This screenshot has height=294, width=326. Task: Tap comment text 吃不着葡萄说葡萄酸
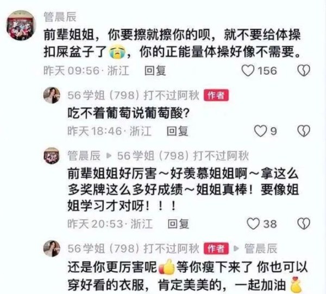[x=128, y=113]
